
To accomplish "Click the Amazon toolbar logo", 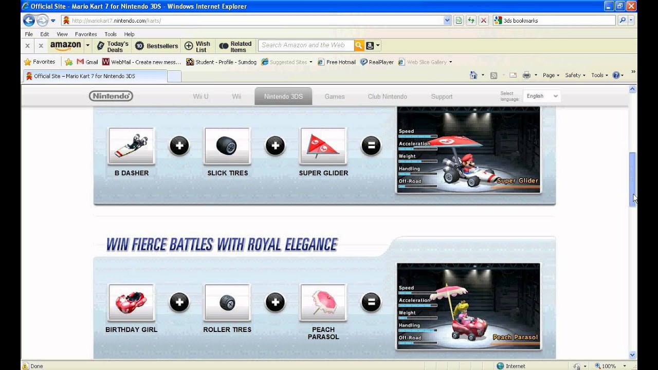I will (x=66, y=45).
